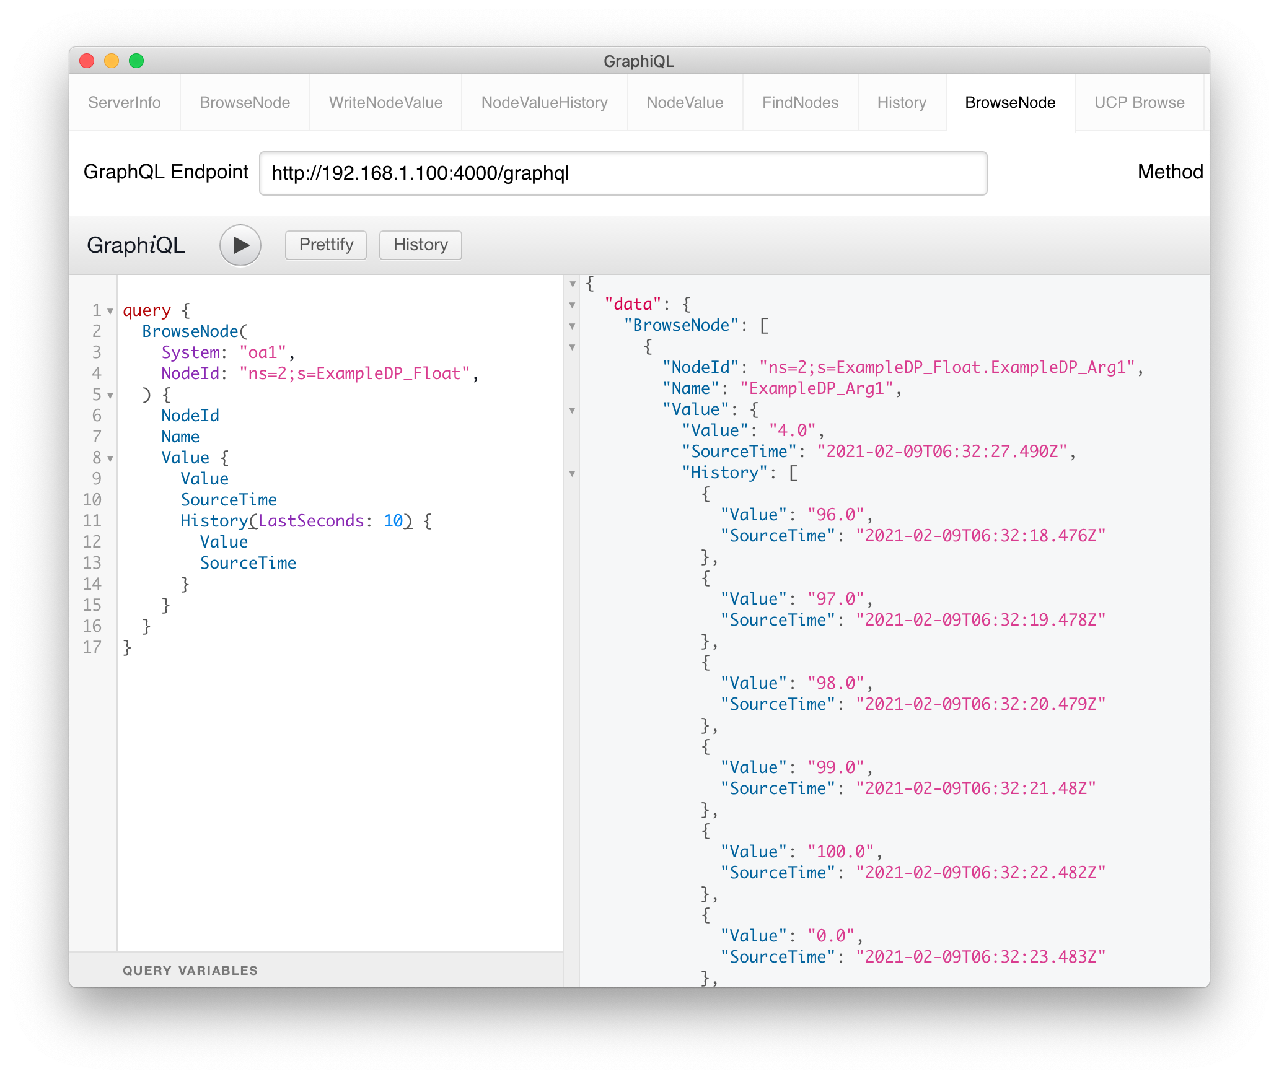Click the Prettify button
The image size is (1279, 1079).
coord(326,245)
